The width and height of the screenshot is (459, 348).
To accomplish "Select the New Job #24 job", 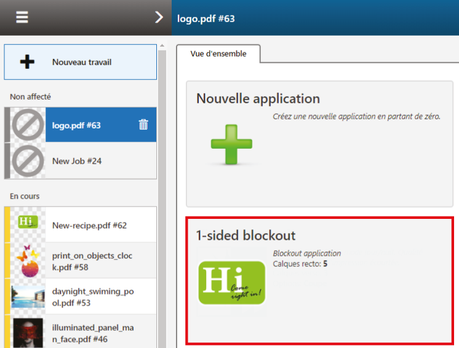I will pyautogui.click(x=81, y=161).
